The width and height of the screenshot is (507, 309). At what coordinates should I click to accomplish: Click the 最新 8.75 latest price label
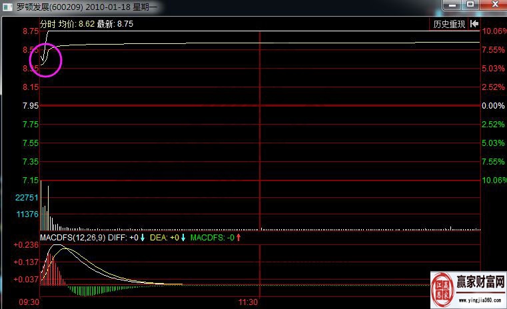(115, 24)
